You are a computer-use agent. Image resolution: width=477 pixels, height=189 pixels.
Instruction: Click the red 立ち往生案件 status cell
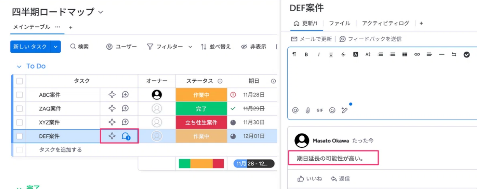[x=201, y=122]
